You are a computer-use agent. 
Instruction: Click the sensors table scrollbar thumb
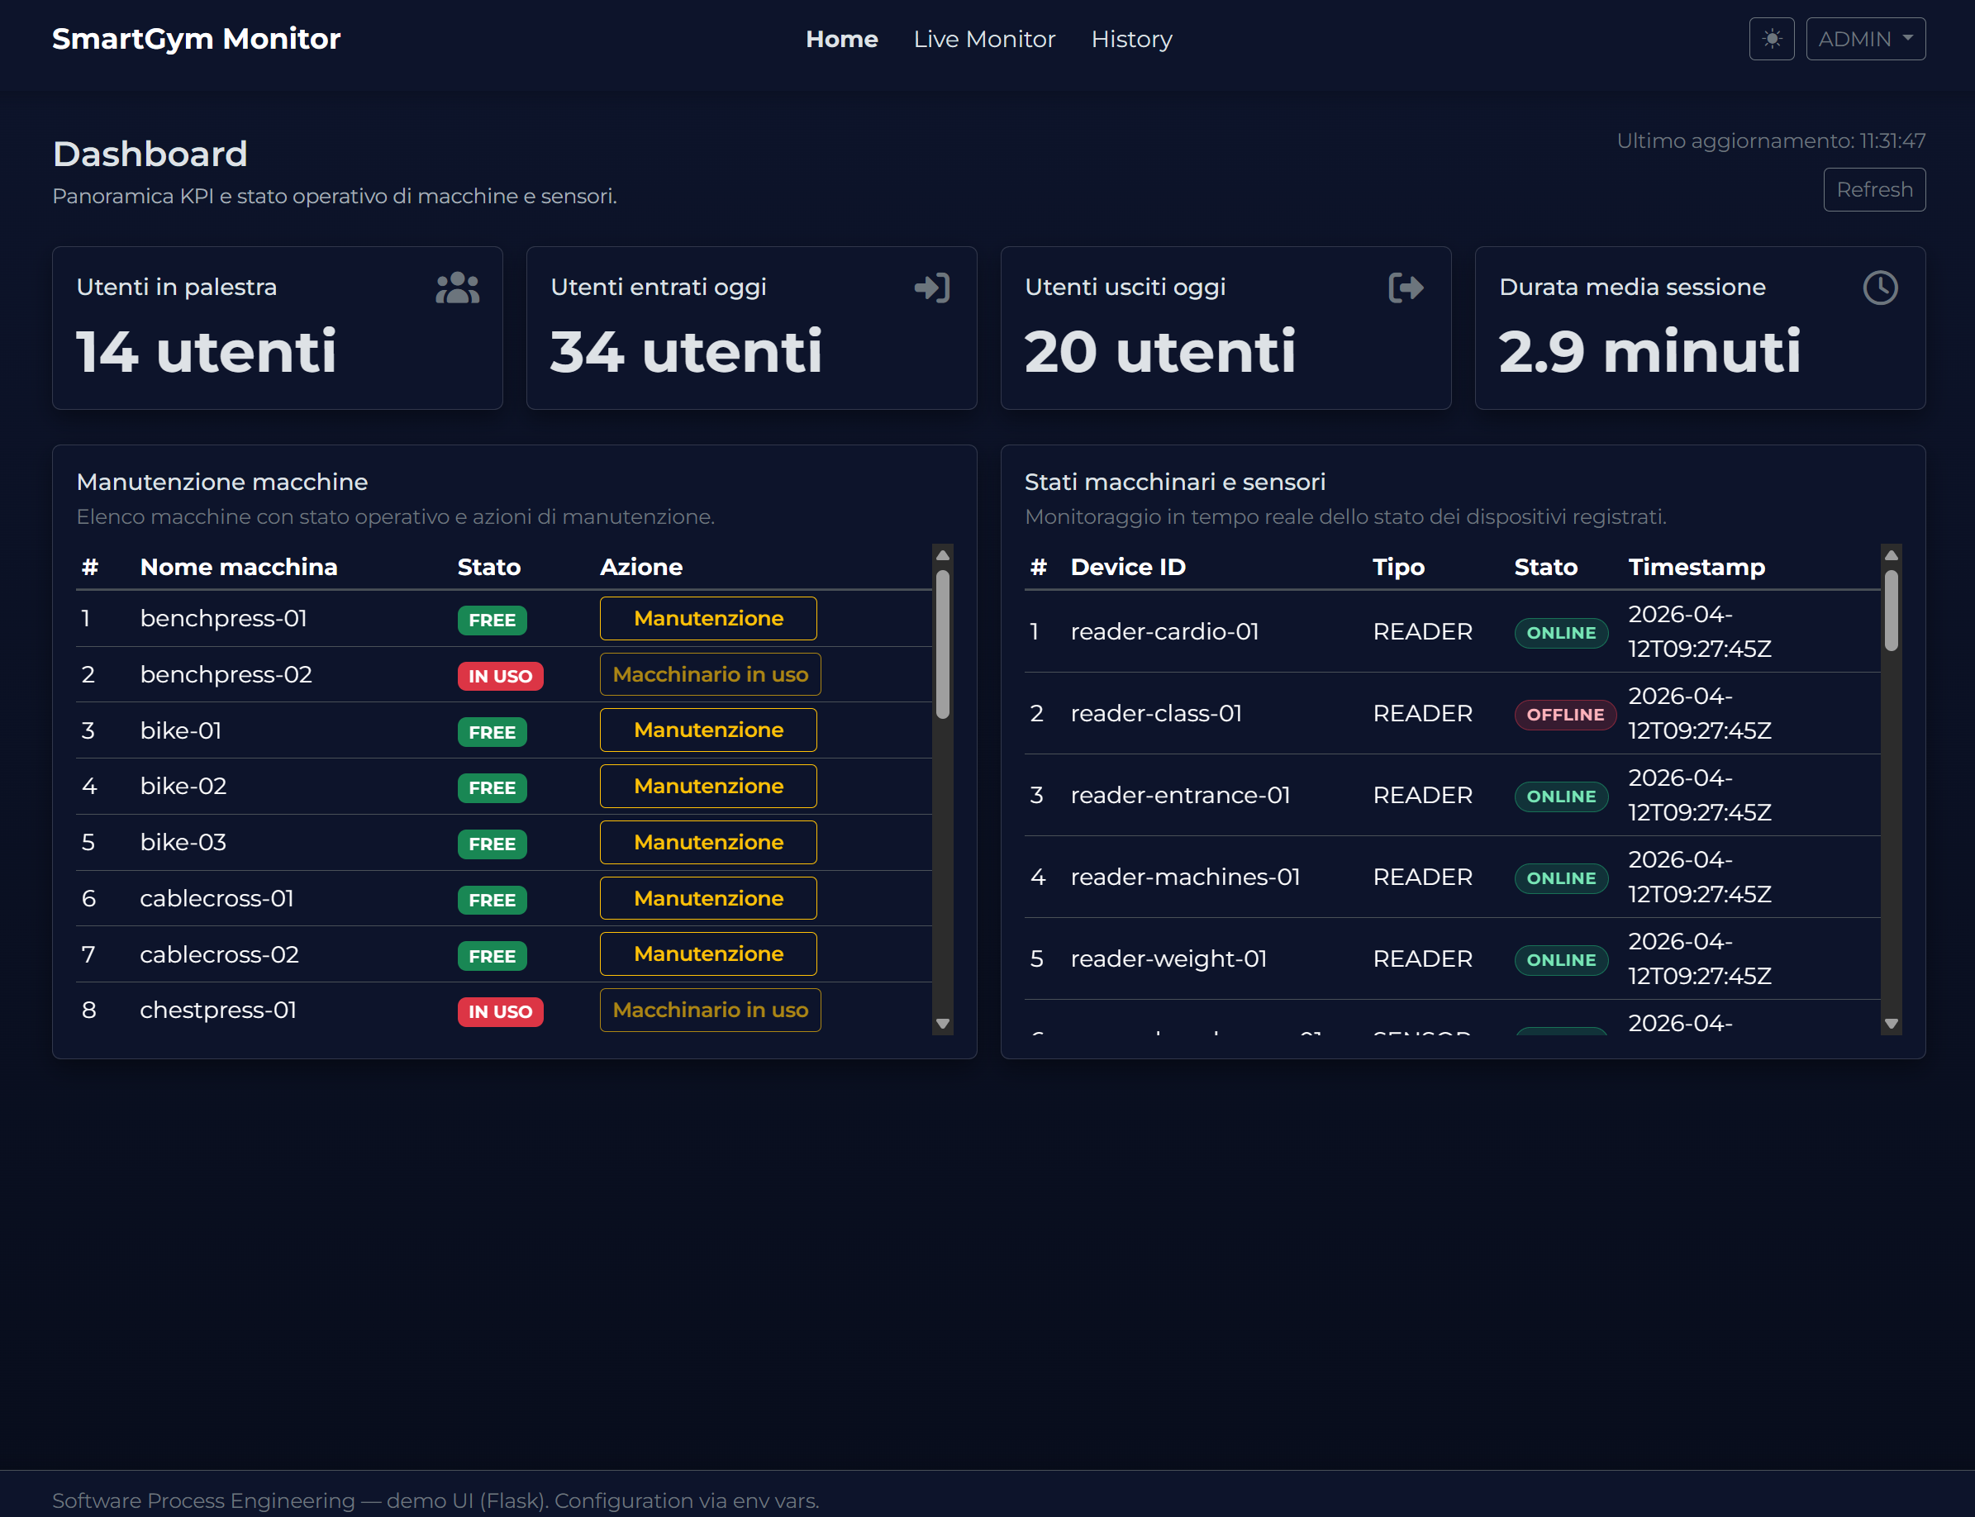click(1890, 610)
